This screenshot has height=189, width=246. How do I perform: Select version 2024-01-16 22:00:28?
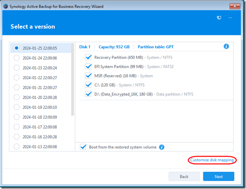coord(16,137)
